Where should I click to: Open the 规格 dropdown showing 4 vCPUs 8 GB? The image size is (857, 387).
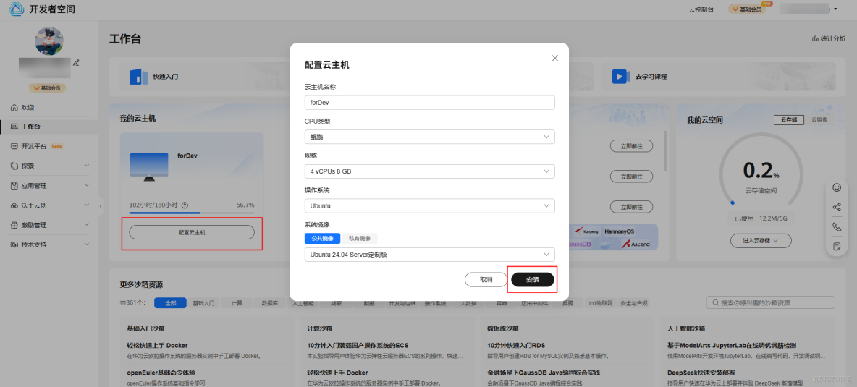[x=430, y=171]
